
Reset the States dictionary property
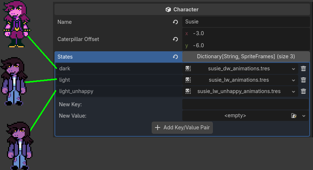(175, 57)
